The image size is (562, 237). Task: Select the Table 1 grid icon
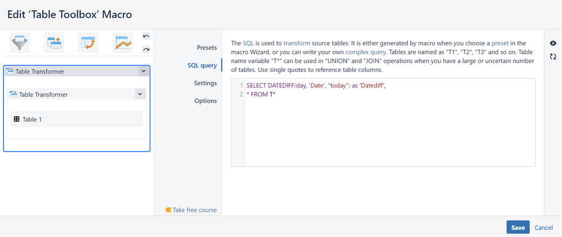17,119
